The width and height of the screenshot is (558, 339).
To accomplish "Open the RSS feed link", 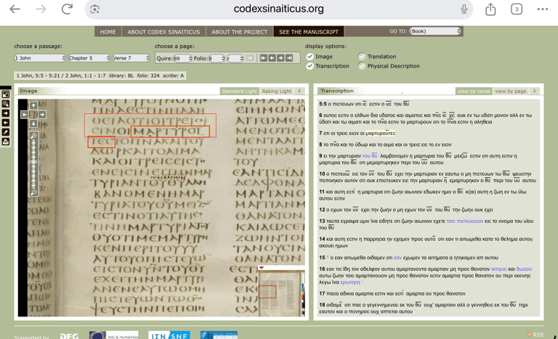I will pyautogui.click(x=535, y=335).
